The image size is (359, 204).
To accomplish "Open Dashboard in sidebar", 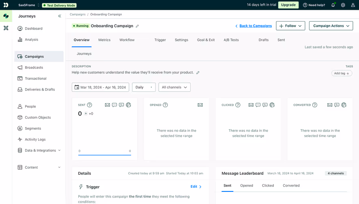I will [39, 28].
